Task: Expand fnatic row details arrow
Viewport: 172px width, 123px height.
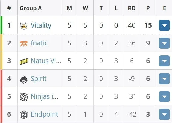Action: [164, 43]
